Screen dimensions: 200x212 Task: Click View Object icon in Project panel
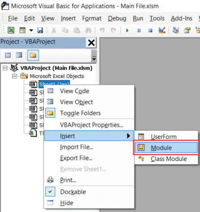[x=19, y=55]
